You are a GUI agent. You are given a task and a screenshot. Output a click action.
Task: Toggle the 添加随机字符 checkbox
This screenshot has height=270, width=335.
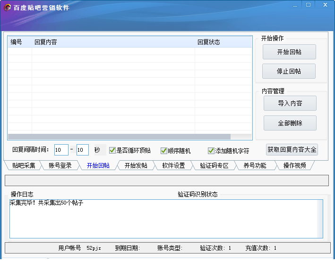tap(211, 151)
